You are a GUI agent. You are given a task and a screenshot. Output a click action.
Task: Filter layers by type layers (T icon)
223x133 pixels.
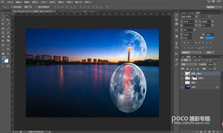point(203,60)
